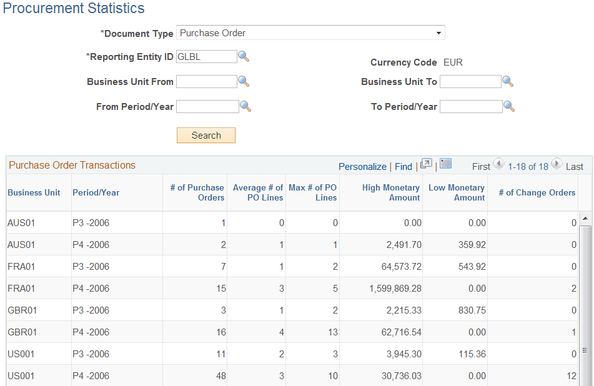Open the Personalize link

tap(362, 166)
